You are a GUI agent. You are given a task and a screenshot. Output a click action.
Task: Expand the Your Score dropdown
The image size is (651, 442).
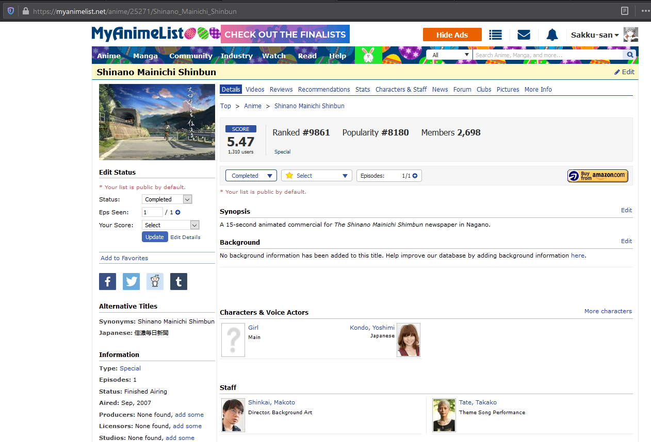(x=170, y=225)
